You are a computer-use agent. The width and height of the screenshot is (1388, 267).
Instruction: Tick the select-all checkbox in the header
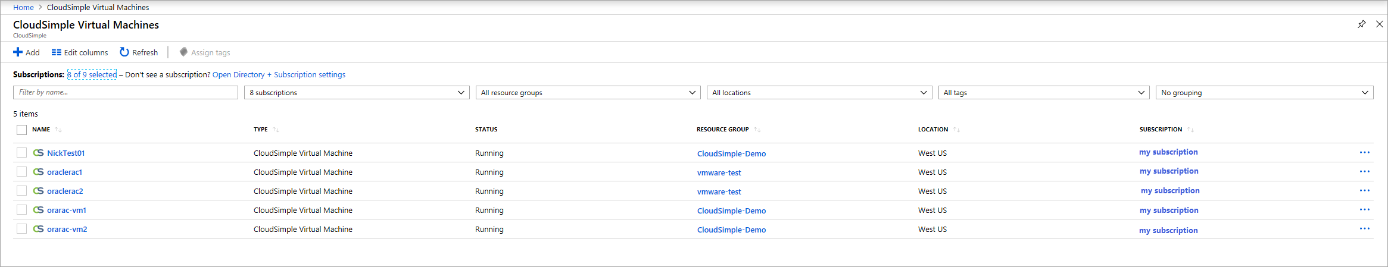point(22,130)
